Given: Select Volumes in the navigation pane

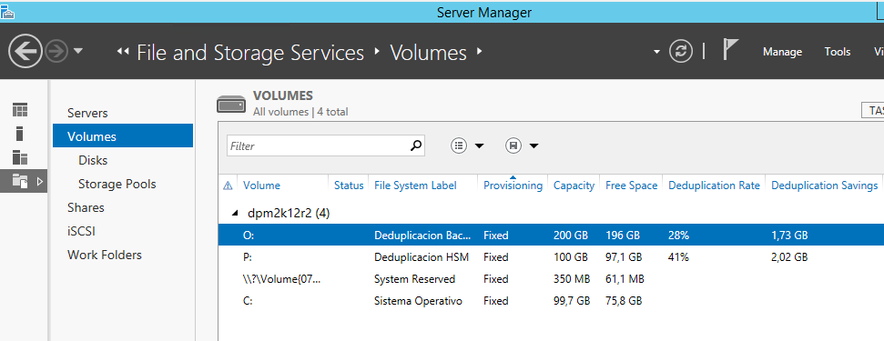Looking at the screenshot, I should pyautogui.click(x=123, y=136).
